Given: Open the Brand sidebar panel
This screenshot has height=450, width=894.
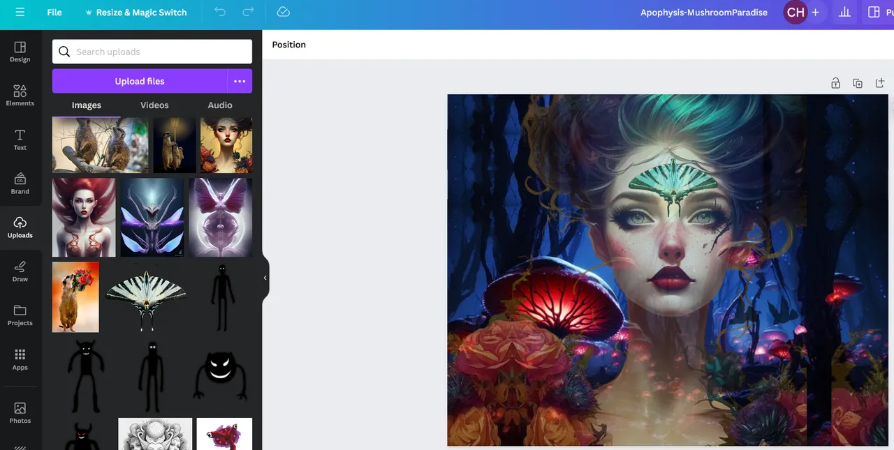Looking at the screenshot, I should (x=20, y=183).
